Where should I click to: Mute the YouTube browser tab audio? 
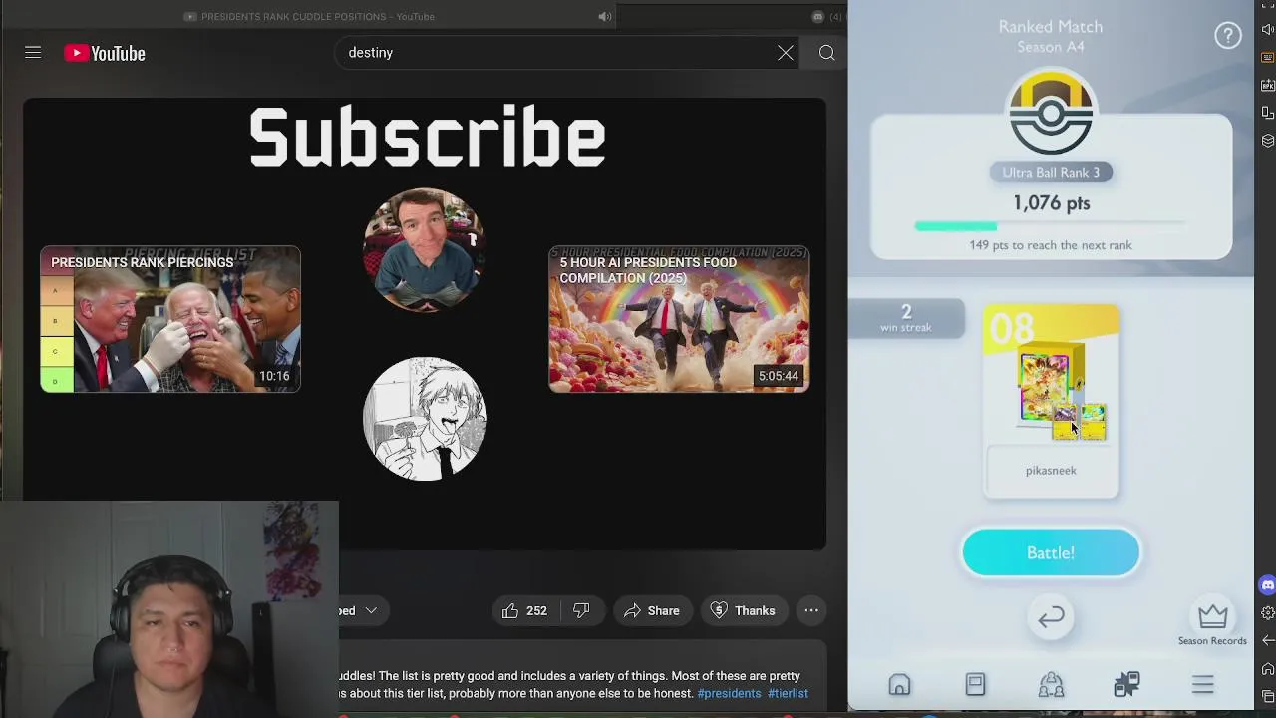pos(605,16)
